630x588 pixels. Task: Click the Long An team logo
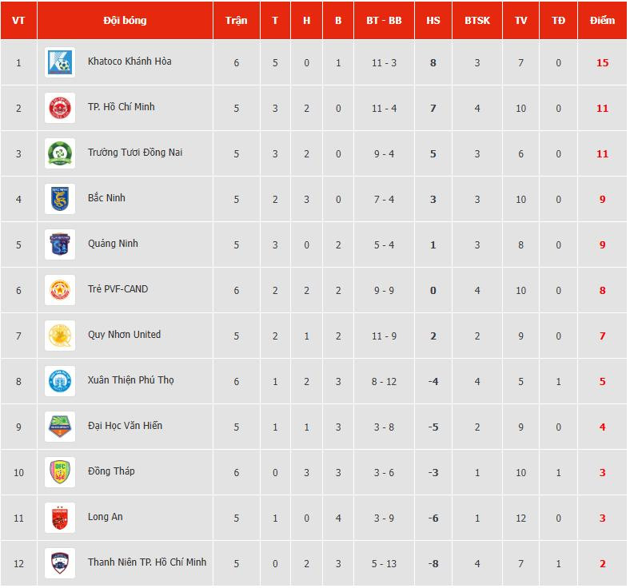click(60, 518)
